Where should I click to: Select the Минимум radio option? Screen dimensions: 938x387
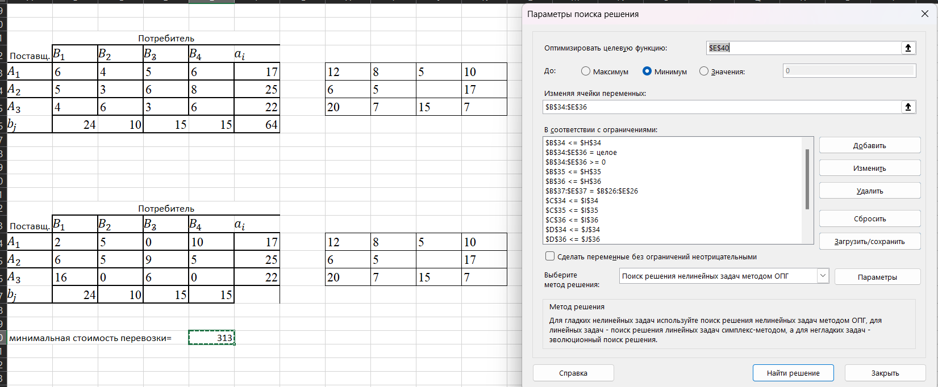[x=647, y=71]
